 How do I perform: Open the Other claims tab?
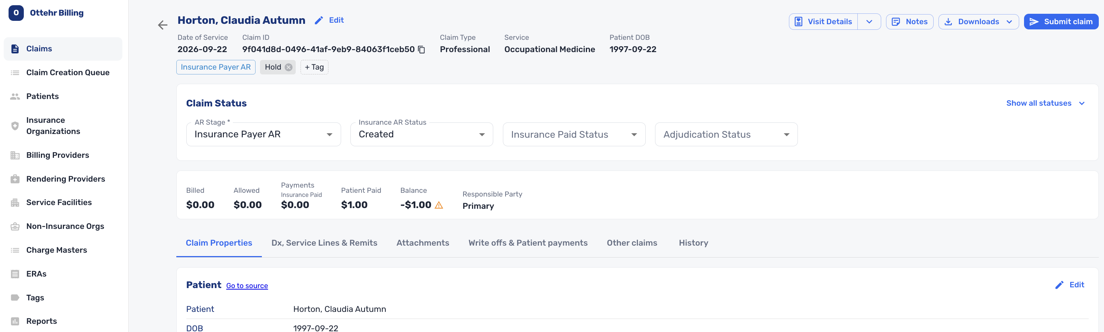coord(632,243)
